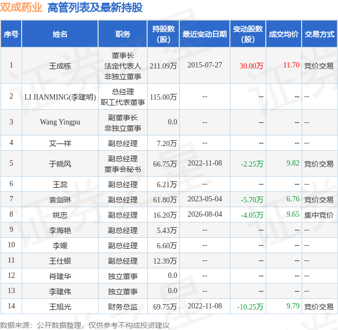Click the 数据来源 footer disclaimer

pos(85,325)
